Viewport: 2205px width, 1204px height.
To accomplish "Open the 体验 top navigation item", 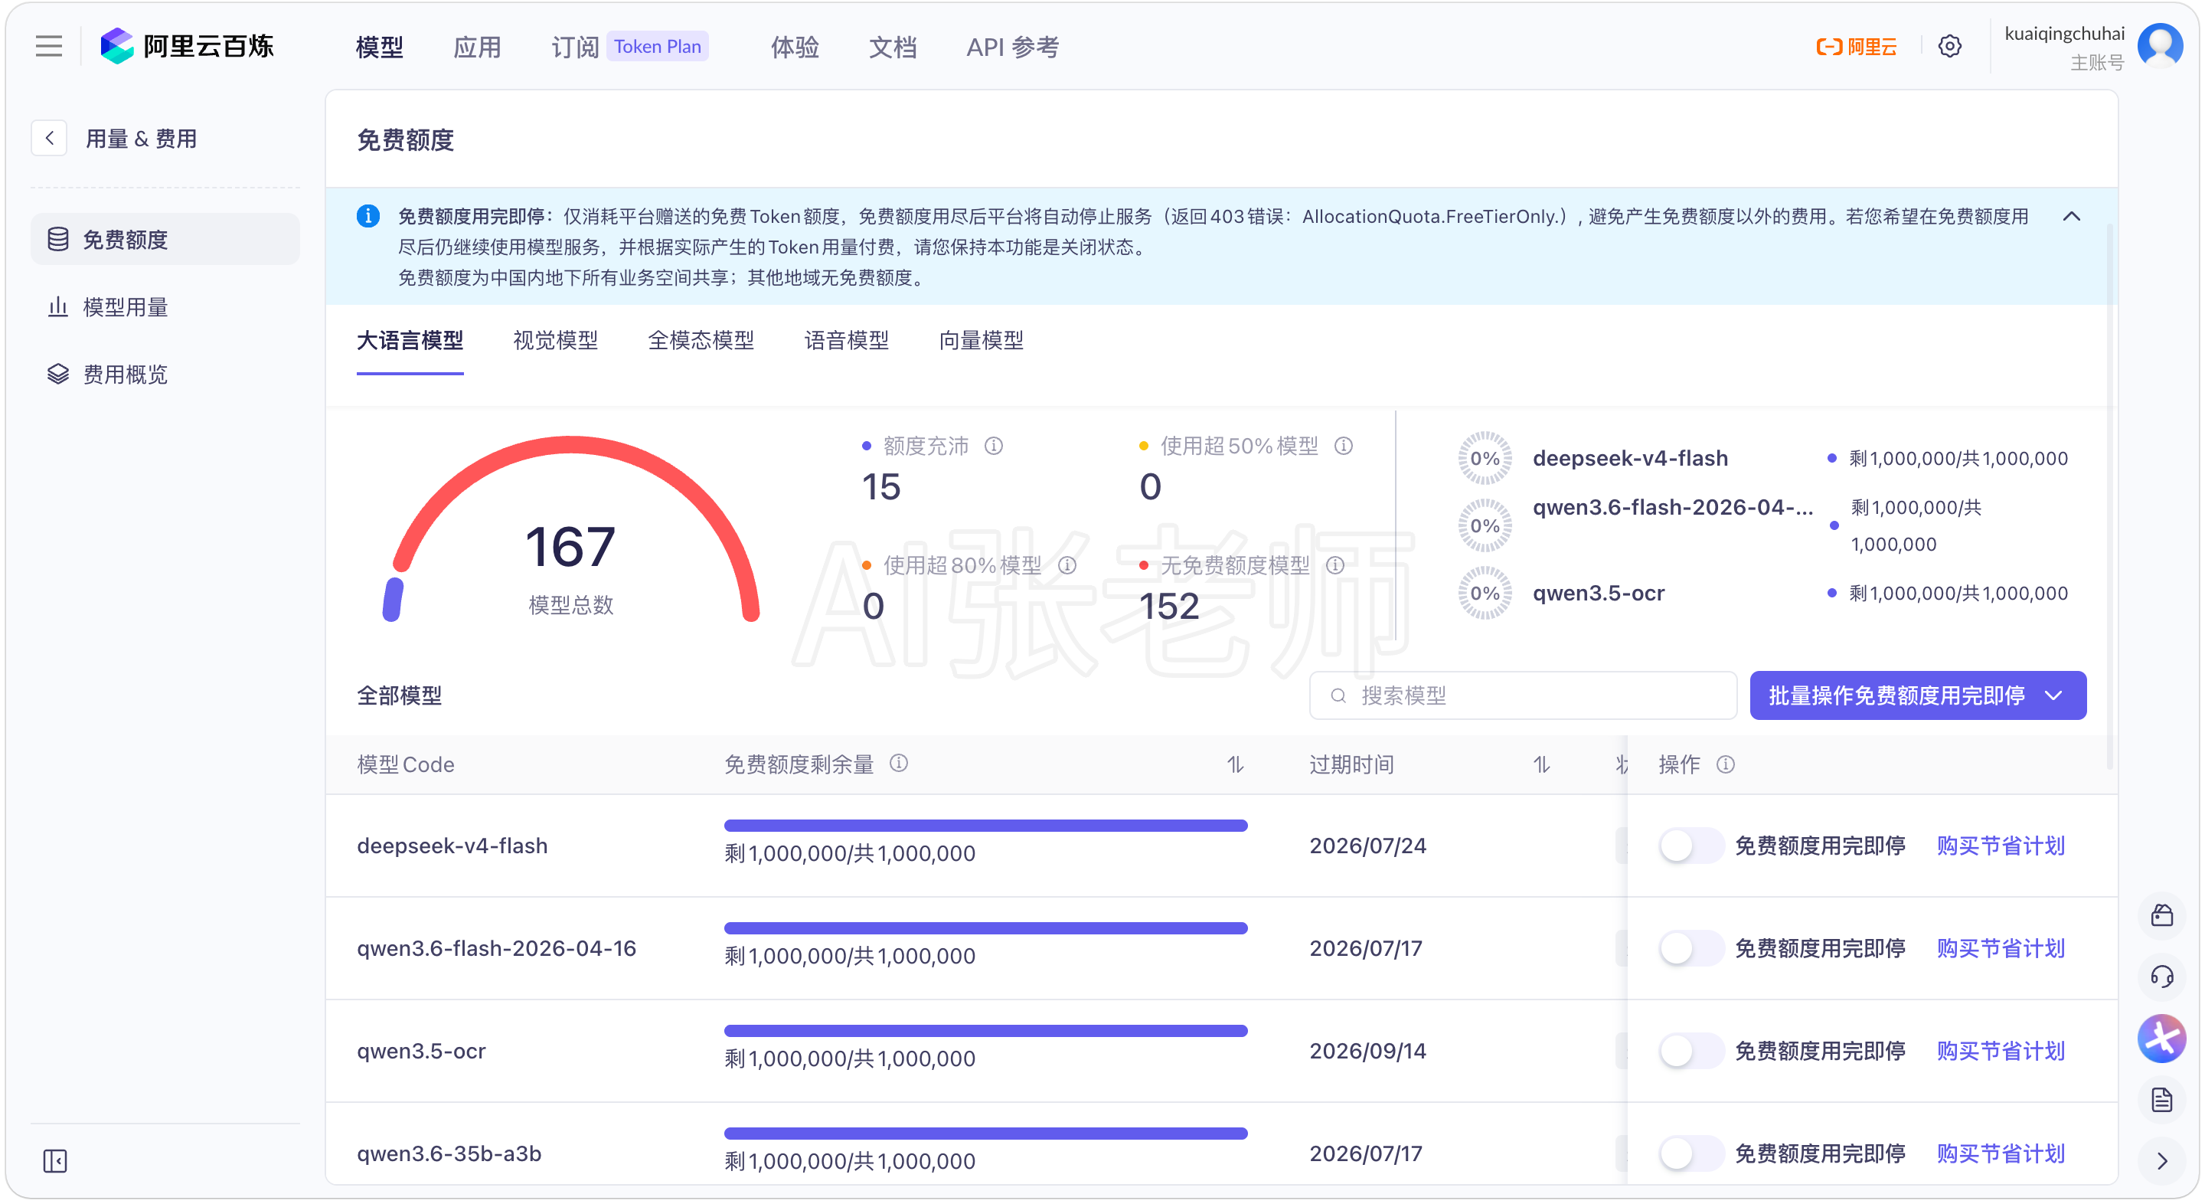I will (795, 46).
